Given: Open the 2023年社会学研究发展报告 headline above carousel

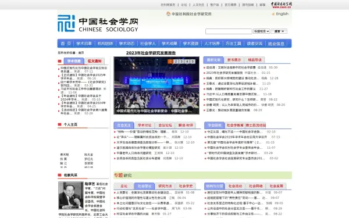Looking at the screenshot, I should [x=151, y=53].
